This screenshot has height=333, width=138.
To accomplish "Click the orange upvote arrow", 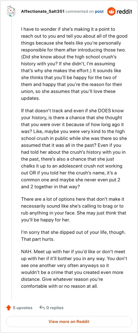I will (9, 307).
